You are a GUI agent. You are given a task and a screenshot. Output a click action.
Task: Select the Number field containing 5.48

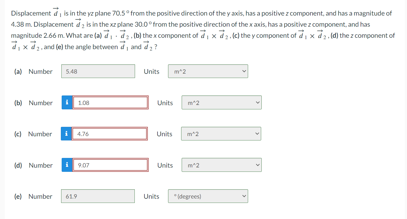[98, 71]
